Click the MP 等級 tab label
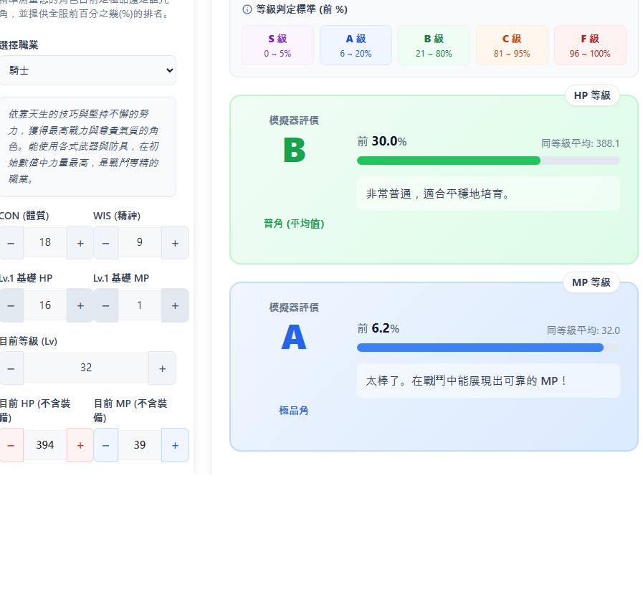 tap(591, 282)
